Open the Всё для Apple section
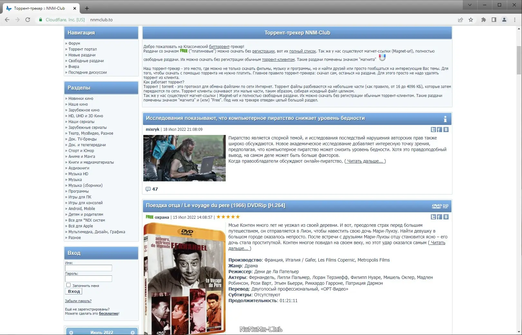522x335 pixels. [81, 226]
